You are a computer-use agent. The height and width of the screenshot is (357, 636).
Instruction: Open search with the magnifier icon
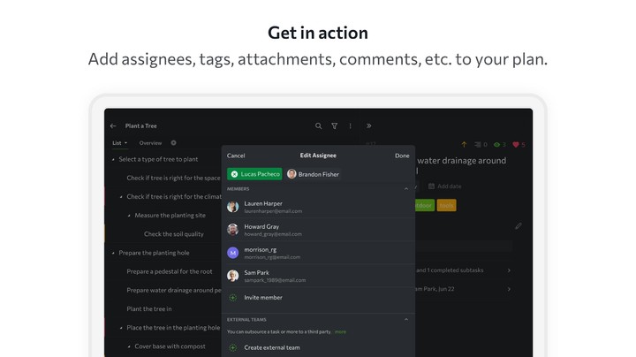(319, 126)
